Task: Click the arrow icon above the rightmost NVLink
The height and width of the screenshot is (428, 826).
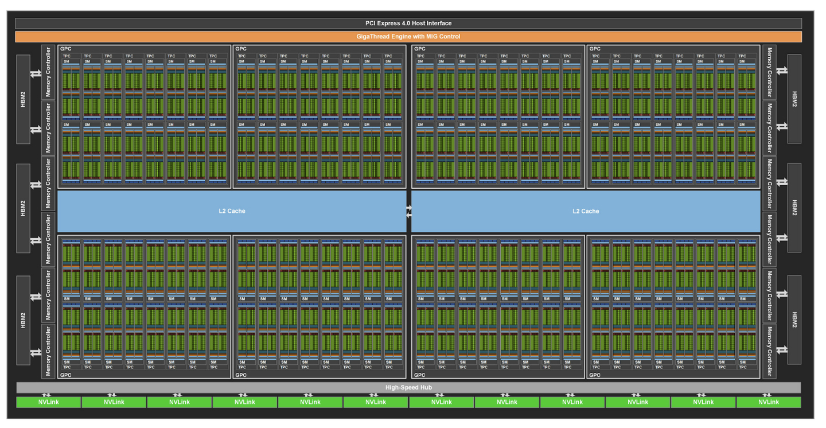Action: 767,395
